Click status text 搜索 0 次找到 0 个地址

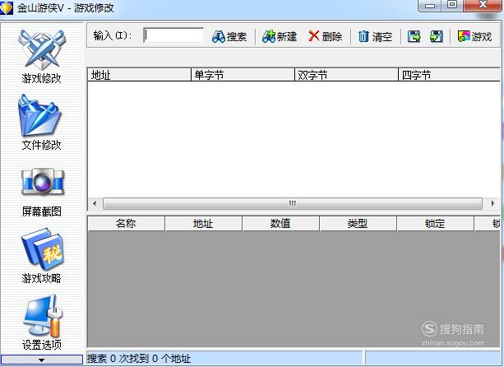[139, 358]
